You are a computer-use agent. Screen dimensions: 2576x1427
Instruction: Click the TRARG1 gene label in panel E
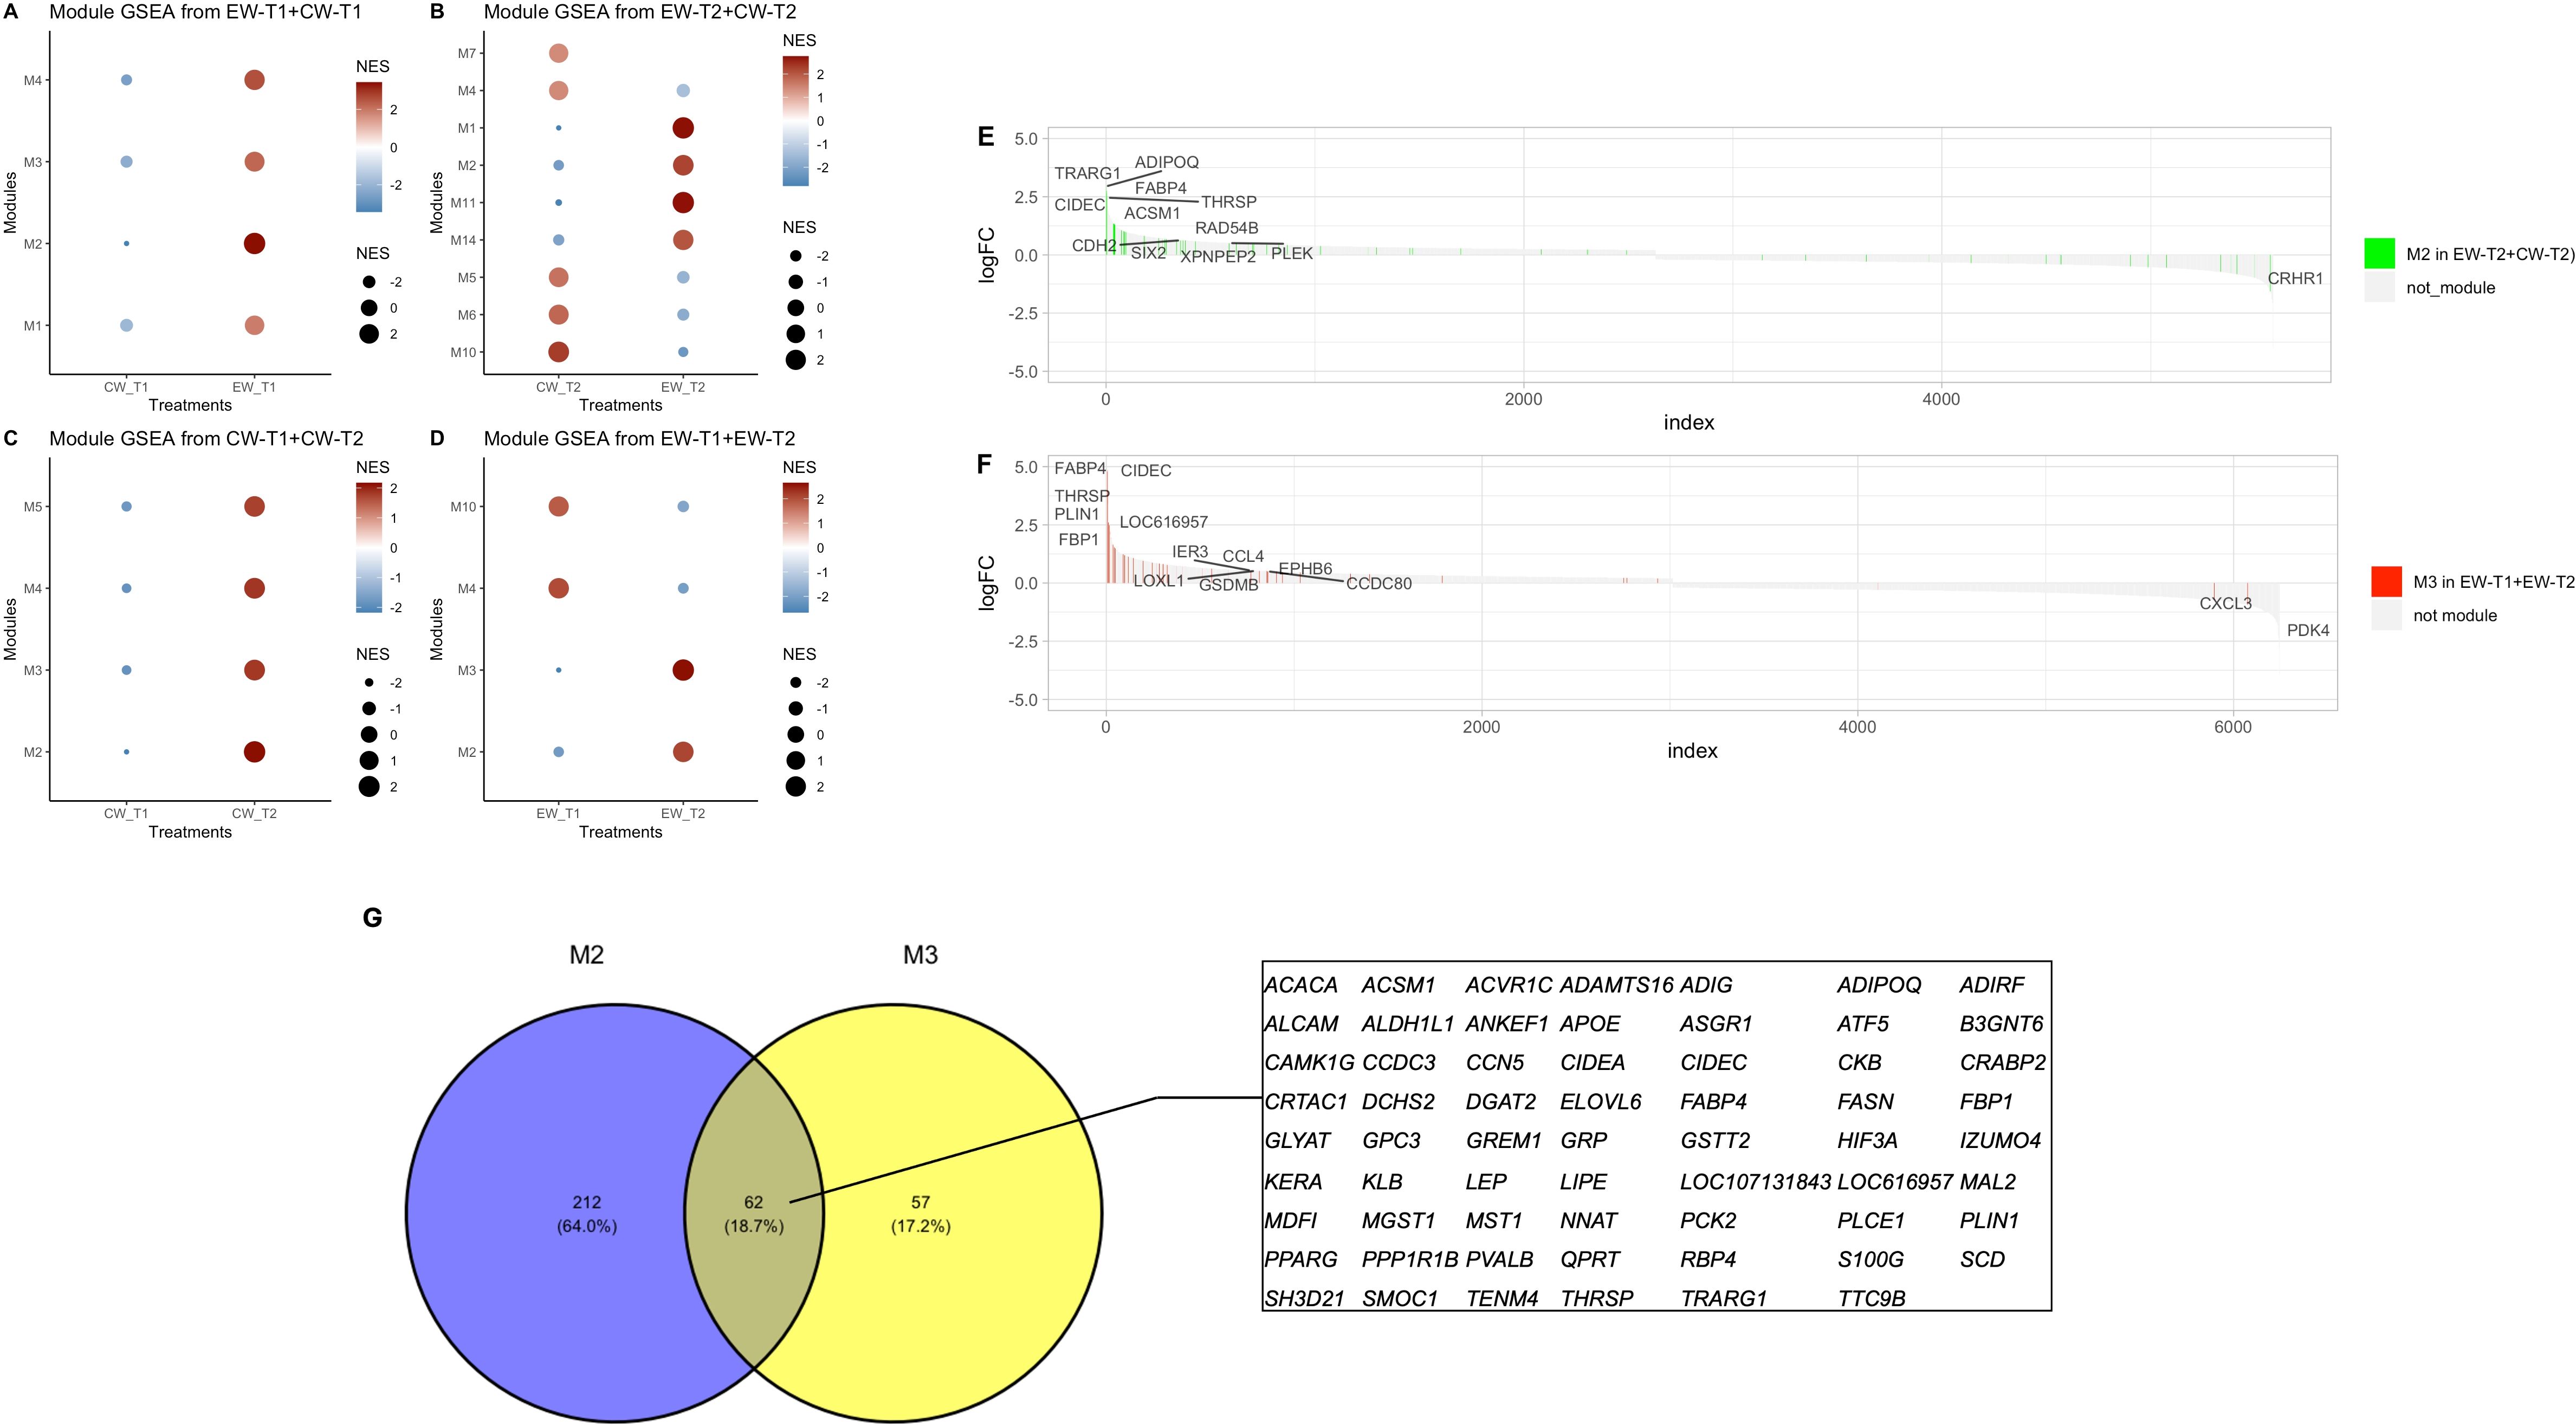click(1087, 173)
